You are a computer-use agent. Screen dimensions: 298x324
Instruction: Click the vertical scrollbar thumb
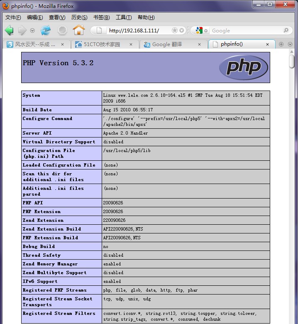(x=292, y=61)
